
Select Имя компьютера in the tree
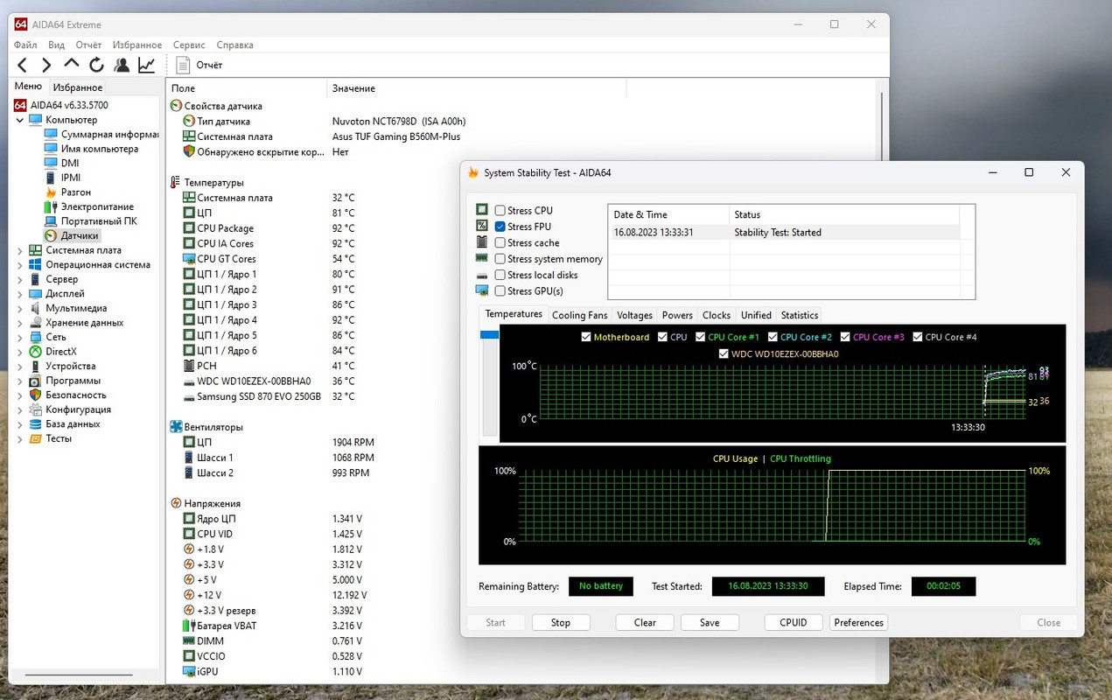(99, 149)
